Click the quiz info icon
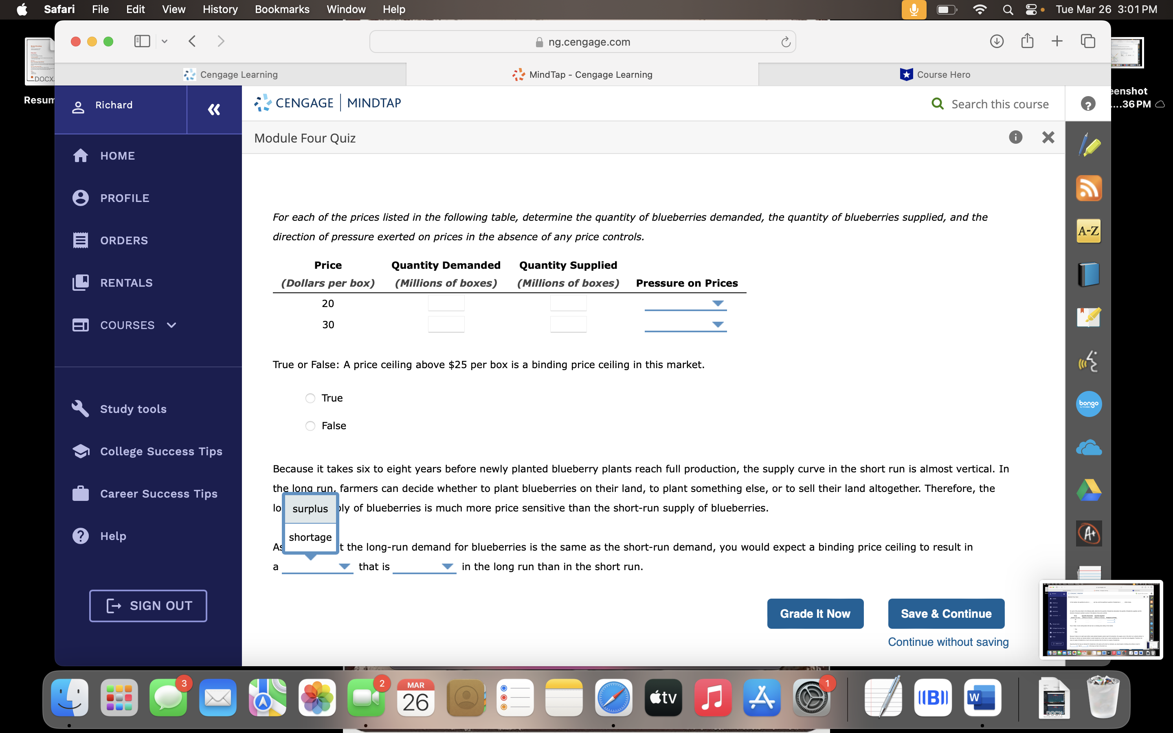Viewport: 1173px width, 733px height. [1015, 138]
